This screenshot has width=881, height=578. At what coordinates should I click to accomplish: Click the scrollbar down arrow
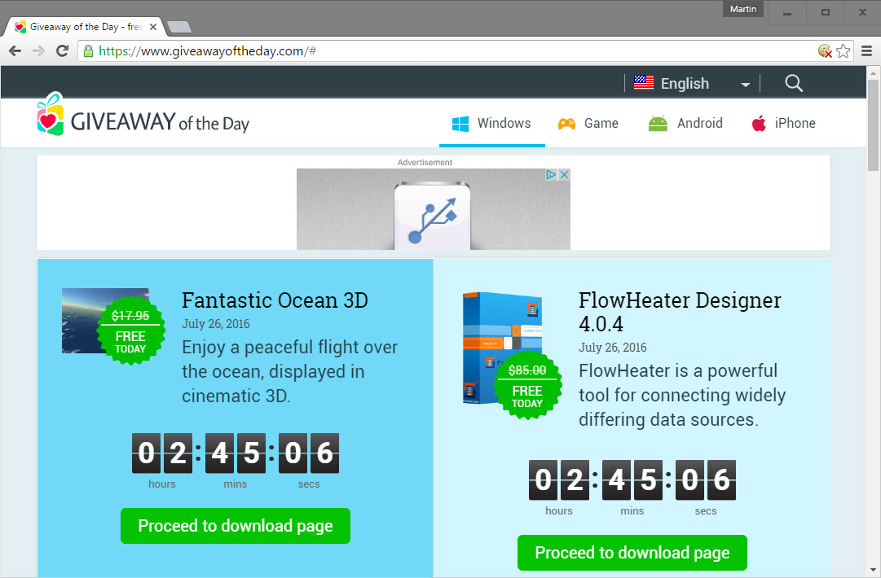click(x=873, y=571)
